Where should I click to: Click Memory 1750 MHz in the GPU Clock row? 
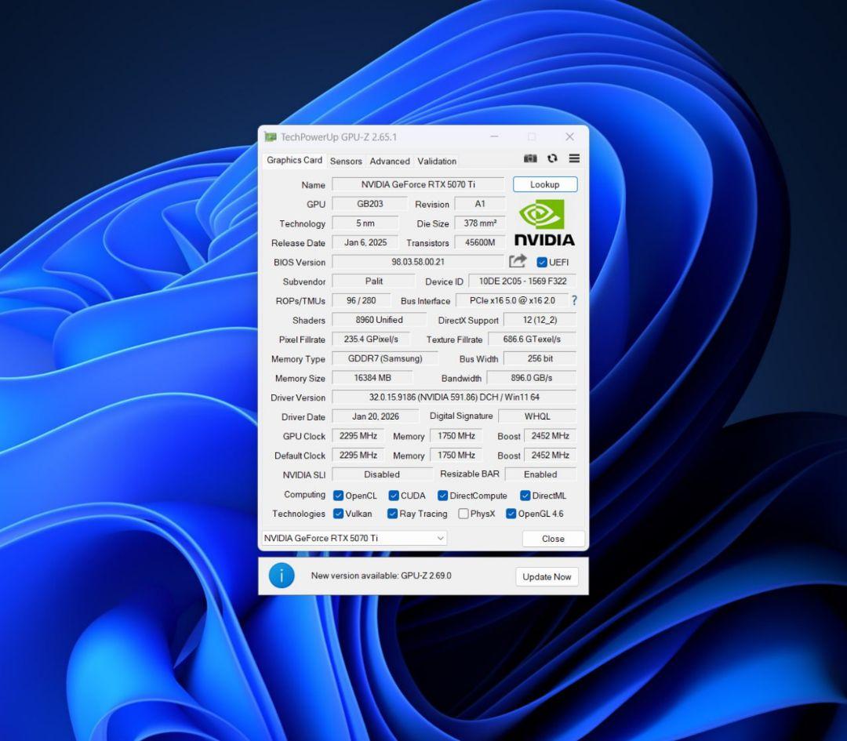[456, 436]
